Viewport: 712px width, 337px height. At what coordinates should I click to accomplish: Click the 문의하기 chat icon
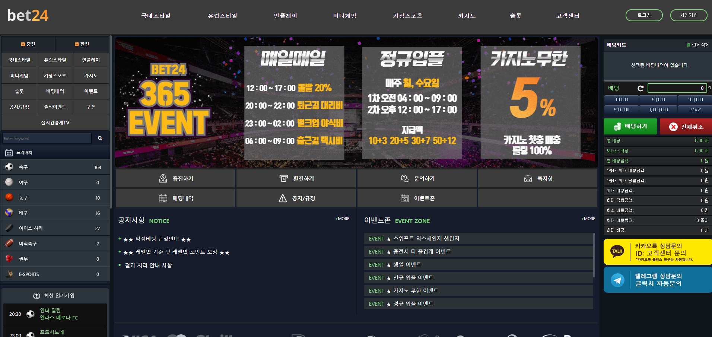point(405,178)
